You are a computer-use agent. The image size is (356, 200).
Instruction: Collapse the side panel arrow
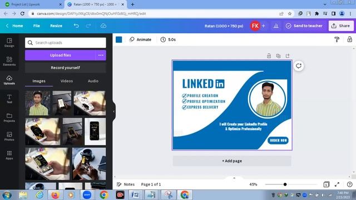(113, 111)
